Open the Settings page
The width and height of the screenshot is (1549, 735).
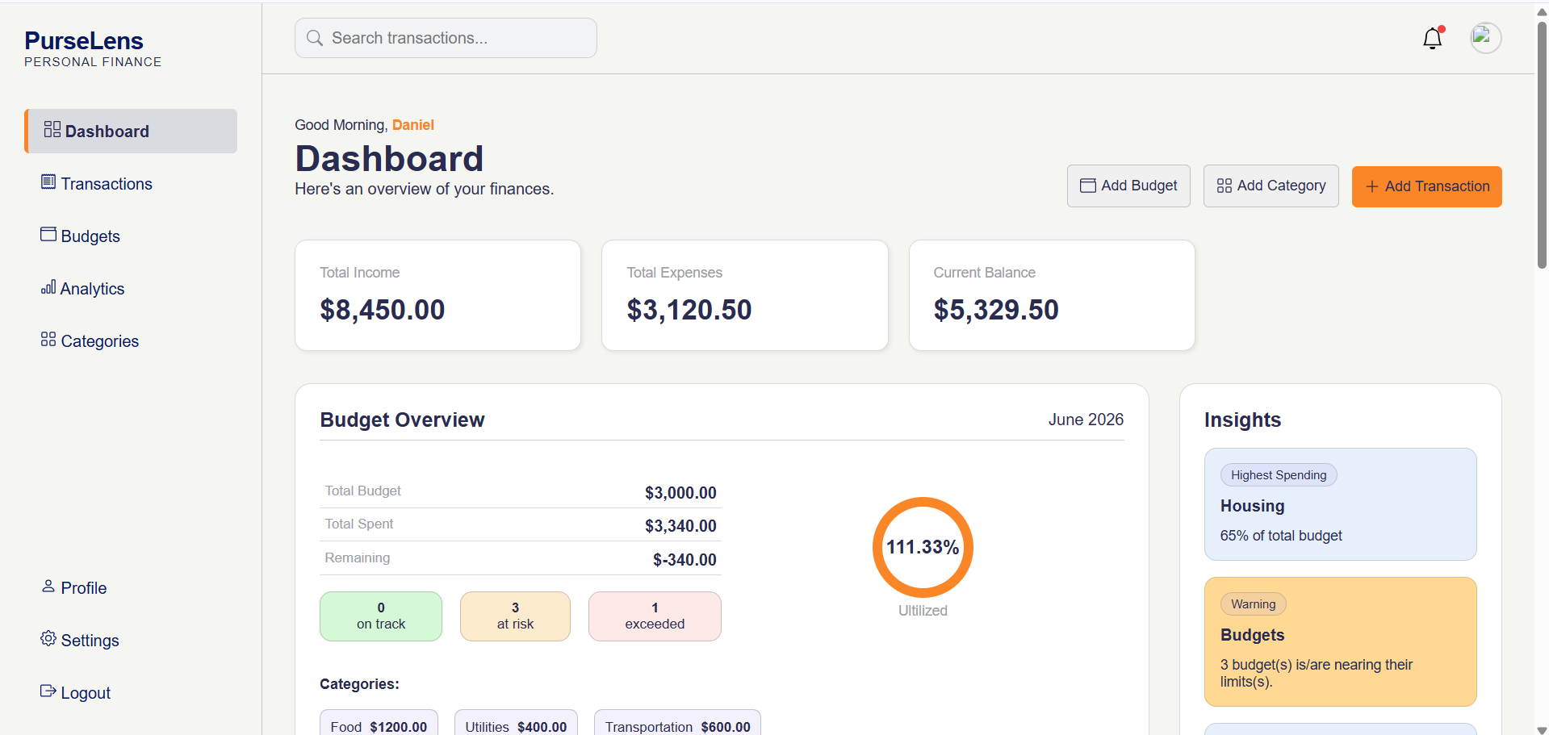131,641
